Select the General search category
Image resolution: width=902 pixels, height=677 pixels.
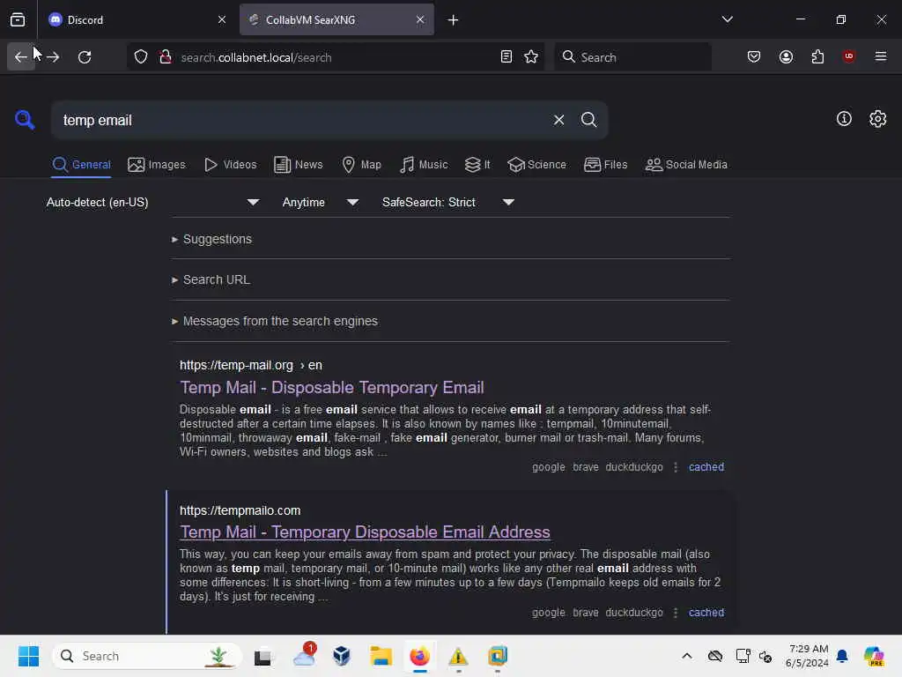(x=81, y=165)
